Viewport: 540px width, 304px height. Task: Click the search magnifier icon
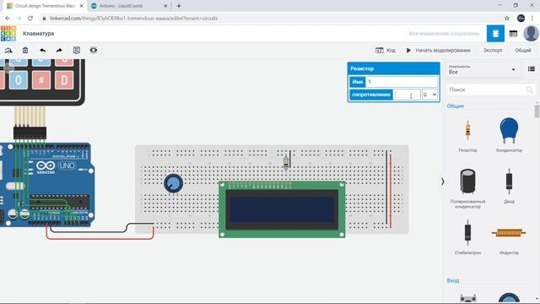(530, 90)
